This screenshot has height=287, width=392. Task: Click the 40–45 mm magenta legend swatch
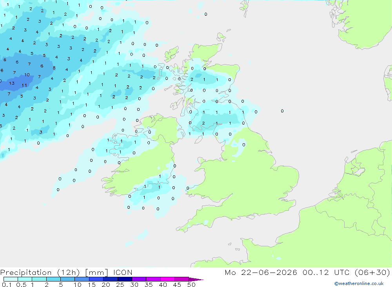(x=167, y=279)
